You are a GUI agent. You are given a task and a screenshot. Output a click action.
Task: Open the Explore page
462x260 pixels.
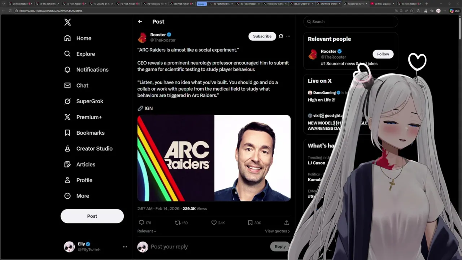[x=79, y=54]
